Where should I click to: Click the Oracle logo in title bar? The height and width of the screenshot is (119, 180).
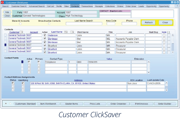[3, 3]
